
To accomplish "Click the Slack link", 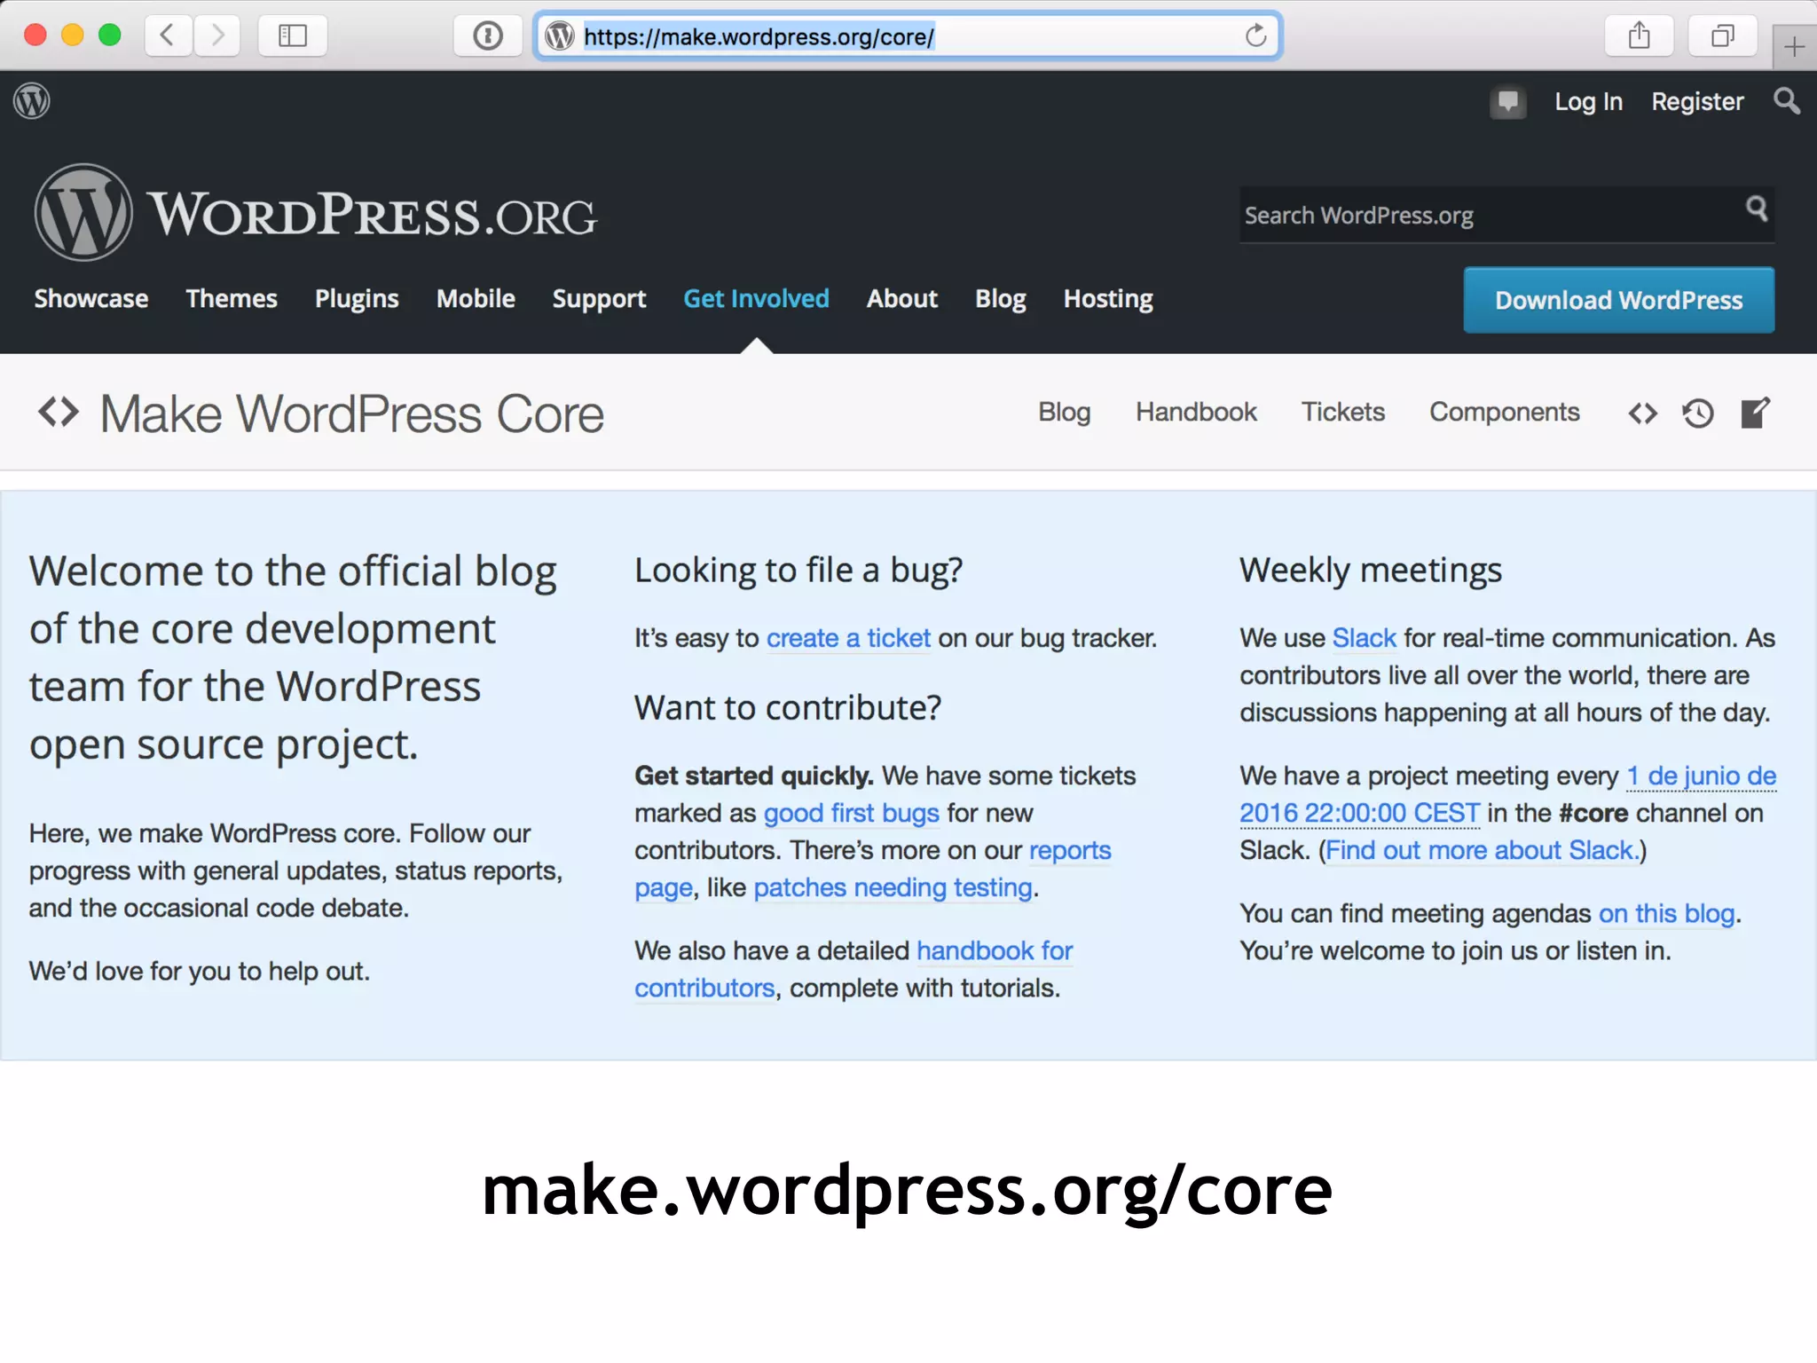I will pyautogui.click(x=1364, y=638).
